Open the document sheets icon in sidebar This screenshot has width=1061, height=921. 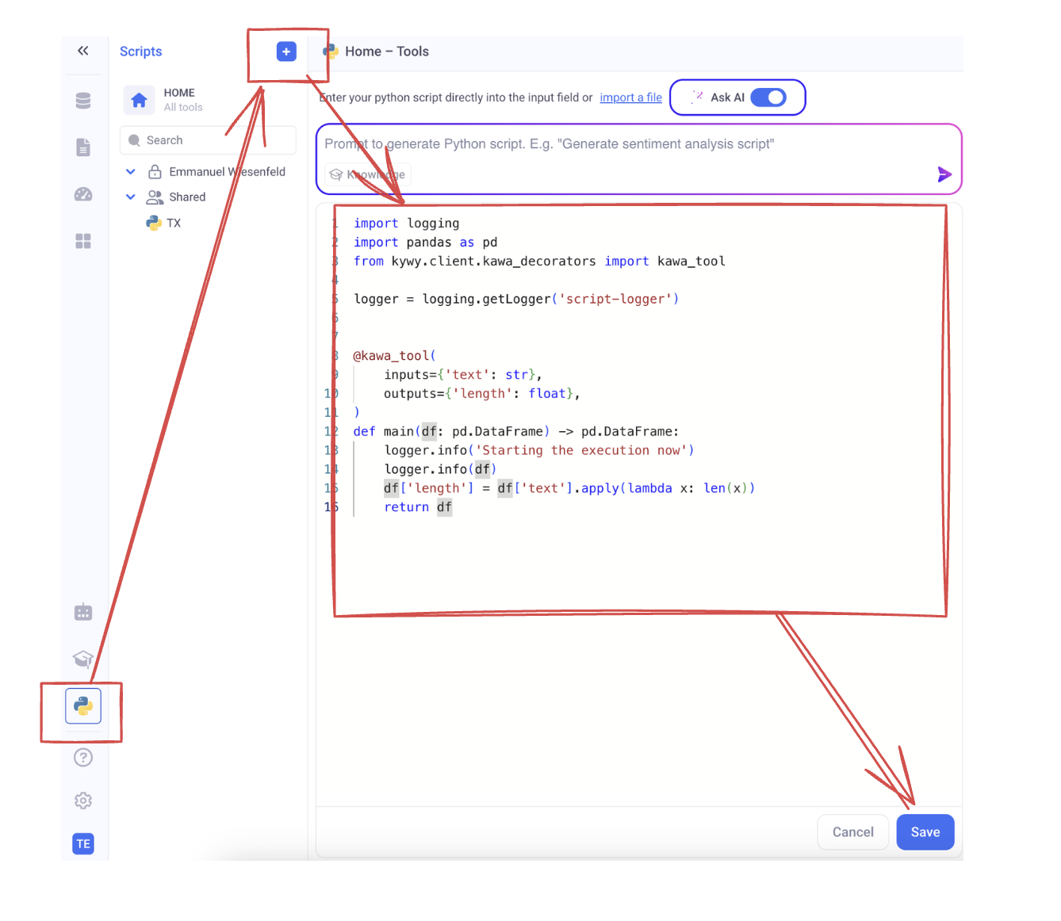83,147
